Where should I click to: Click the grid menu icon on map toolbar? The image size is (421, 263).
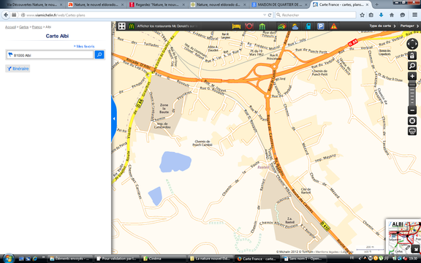(121, 26)
